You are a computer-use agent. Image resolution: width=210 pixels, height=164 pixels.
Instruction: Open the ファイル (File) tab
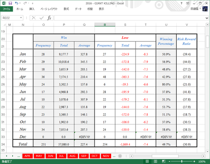[x=7, y=9]
